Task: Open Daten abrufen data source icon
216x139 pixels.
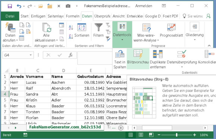Action: point(10,28)
